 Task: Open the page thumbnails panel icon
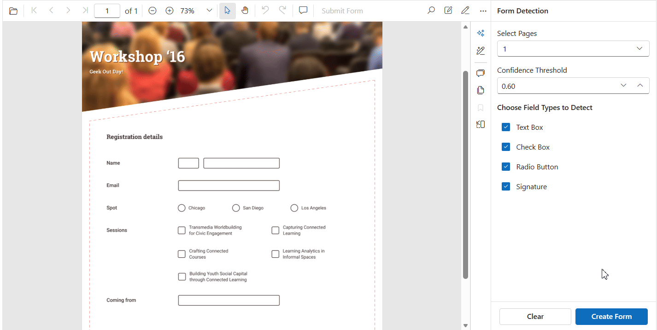[x=481, y=90]
